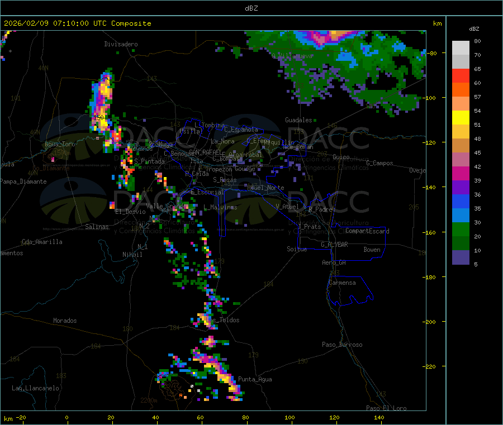The width and height of the screenshot is (503, 425).
Task: Click the Carmensa map label
Action: click(342, 283)
